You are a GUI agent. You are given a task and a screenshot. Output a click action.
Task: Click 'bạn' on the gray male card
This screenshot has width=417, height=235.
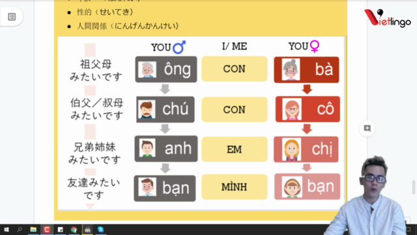pos(176,188)
